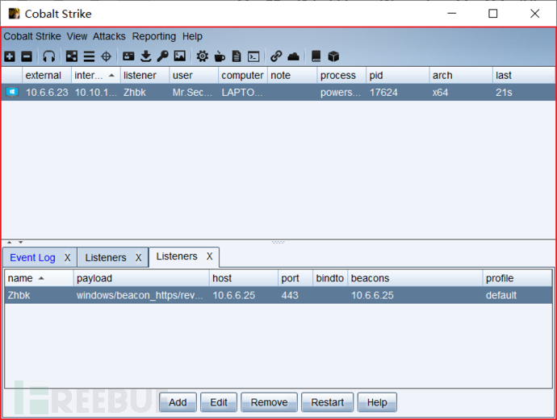The height and width of the screenshot is (420, 557).
Task: Click the chain link host file icon
Action: click(x=276, y=56)
